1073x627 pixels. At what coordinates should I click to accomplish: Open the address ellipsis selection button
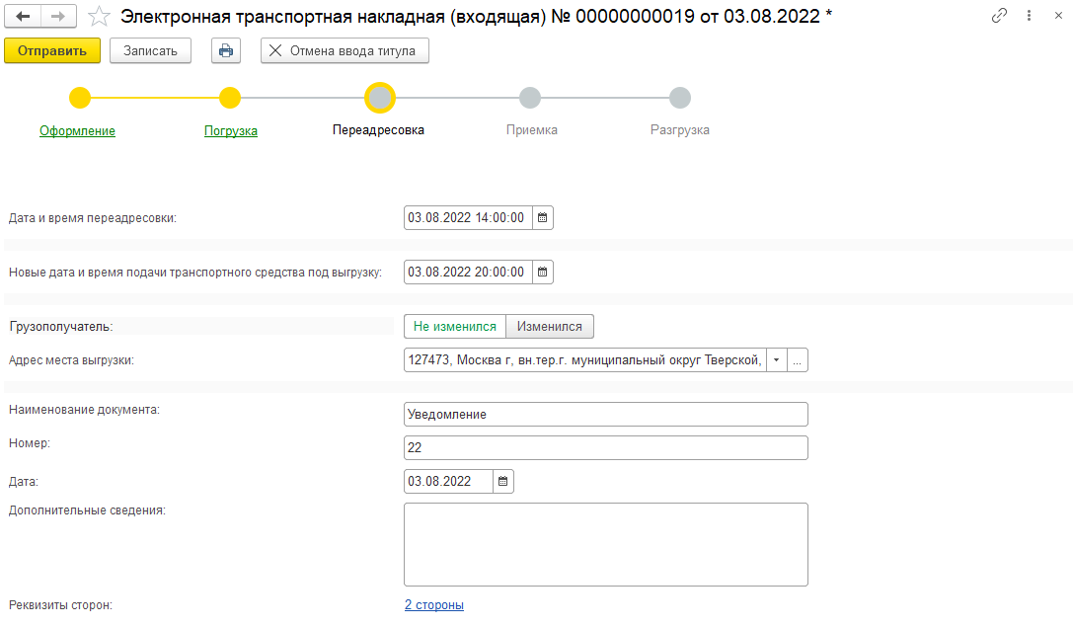click(x=798, y=360)
